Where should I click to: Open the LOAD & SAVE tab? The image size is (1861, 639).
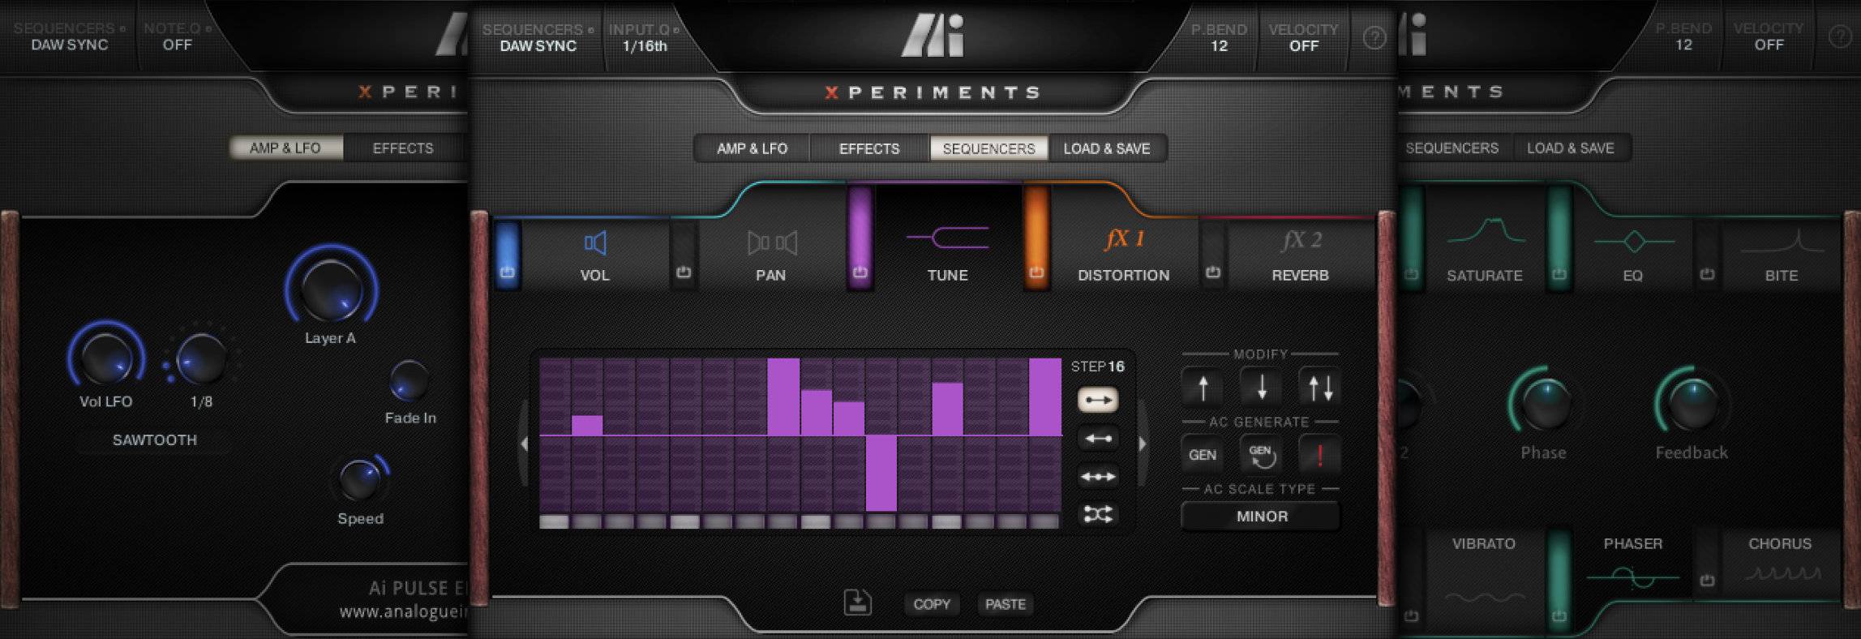(1107, 148)
